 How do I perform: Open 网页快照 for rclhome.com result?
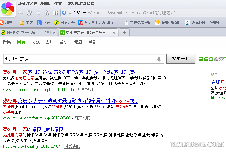pos(85,90)
